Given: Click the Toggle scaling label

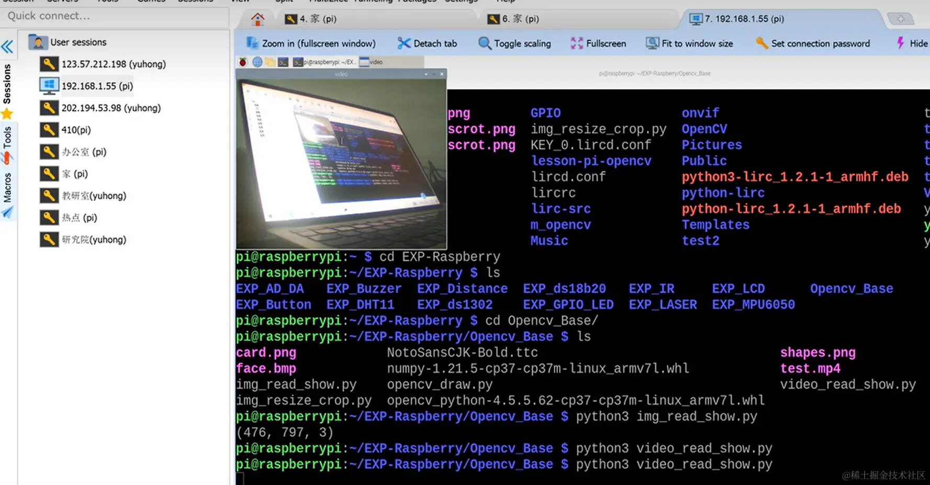Looking at the screenshot, I should (x=522, y=43).
